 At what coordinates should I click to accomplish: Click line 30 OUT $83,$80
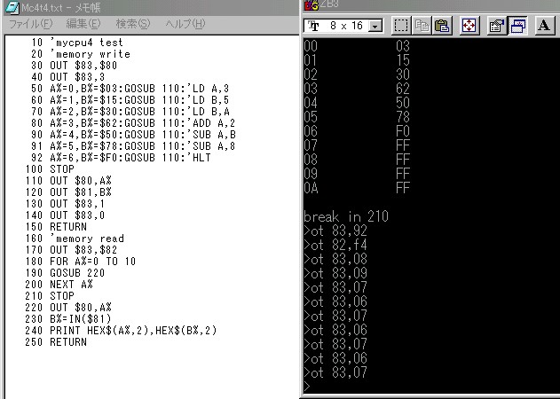click(x=74, y=66)
